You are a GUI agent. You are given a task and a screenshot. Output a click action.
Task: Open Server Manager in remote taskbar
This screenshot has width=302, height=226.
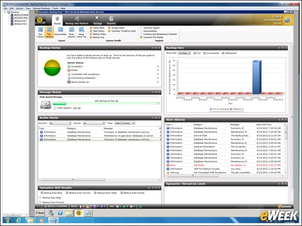[x=51, y=213]
